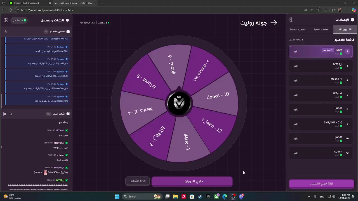View site information lock icon
This screenshot has width=358, height=201.
[18, 10]
